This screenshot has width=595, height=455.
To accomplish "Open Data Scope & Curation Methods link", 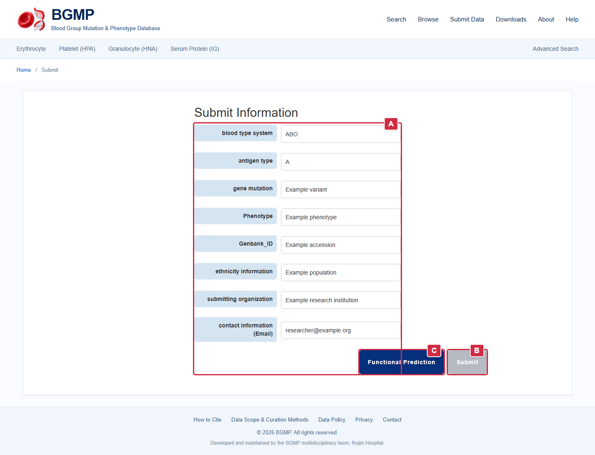I will click(270, 420).
